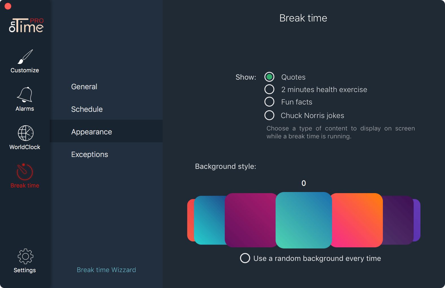Open the WorldClock globe icon
Viewport: 445px width, 288px height.
coord(25,133)
